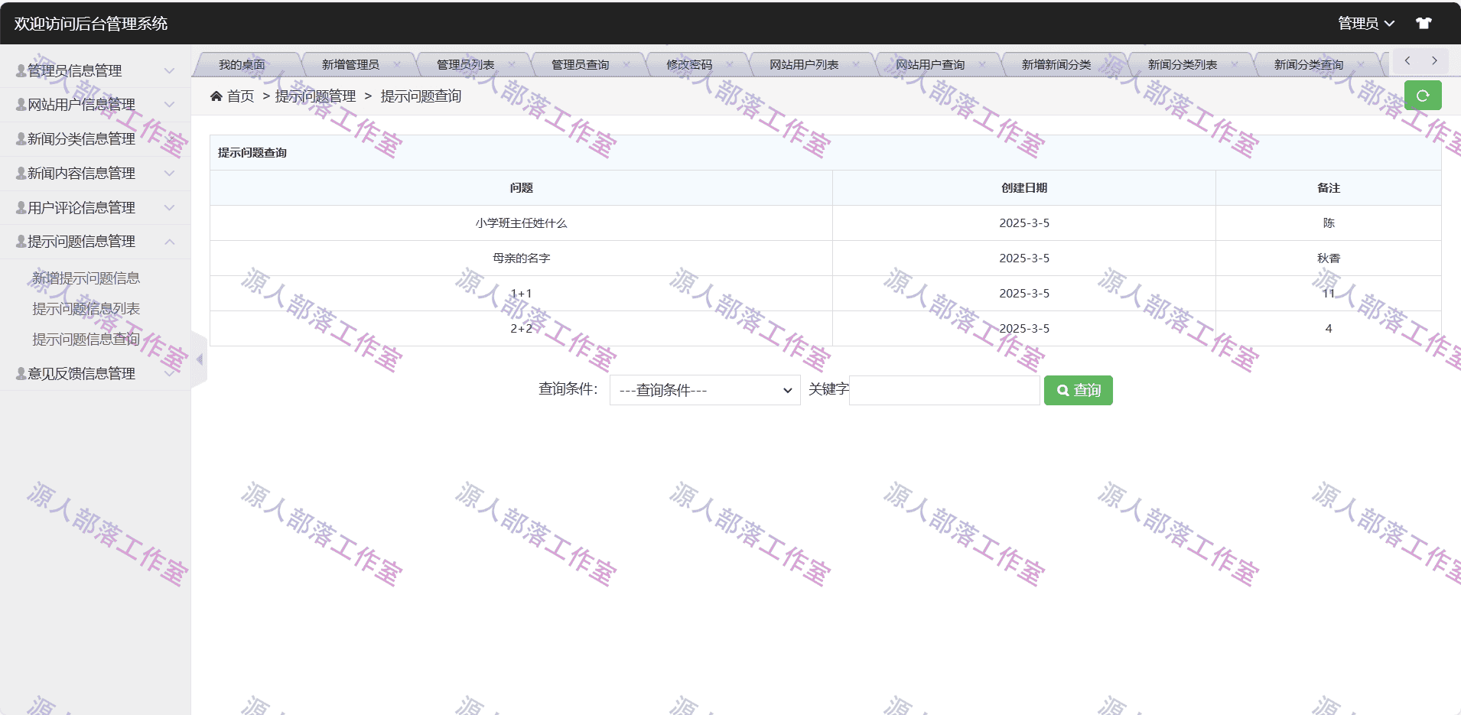Close the 网站用户查询 tab

[982, 64]
